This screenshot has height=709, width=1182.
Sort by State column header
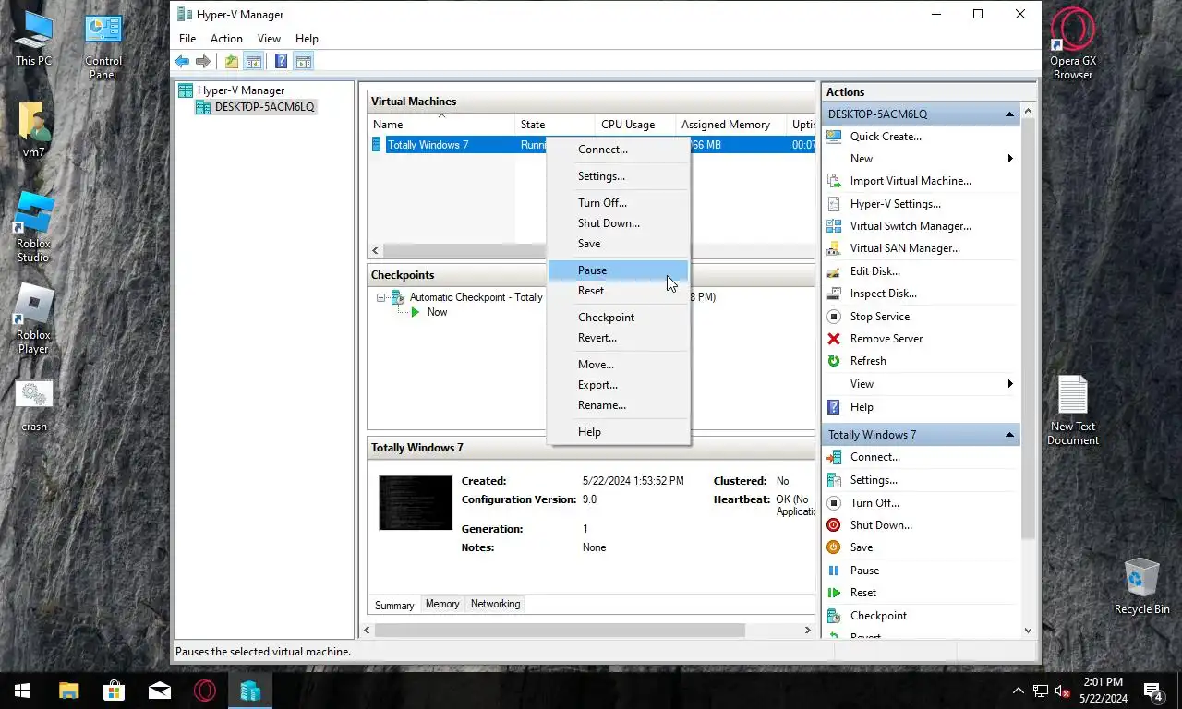(x=554, y=125)
